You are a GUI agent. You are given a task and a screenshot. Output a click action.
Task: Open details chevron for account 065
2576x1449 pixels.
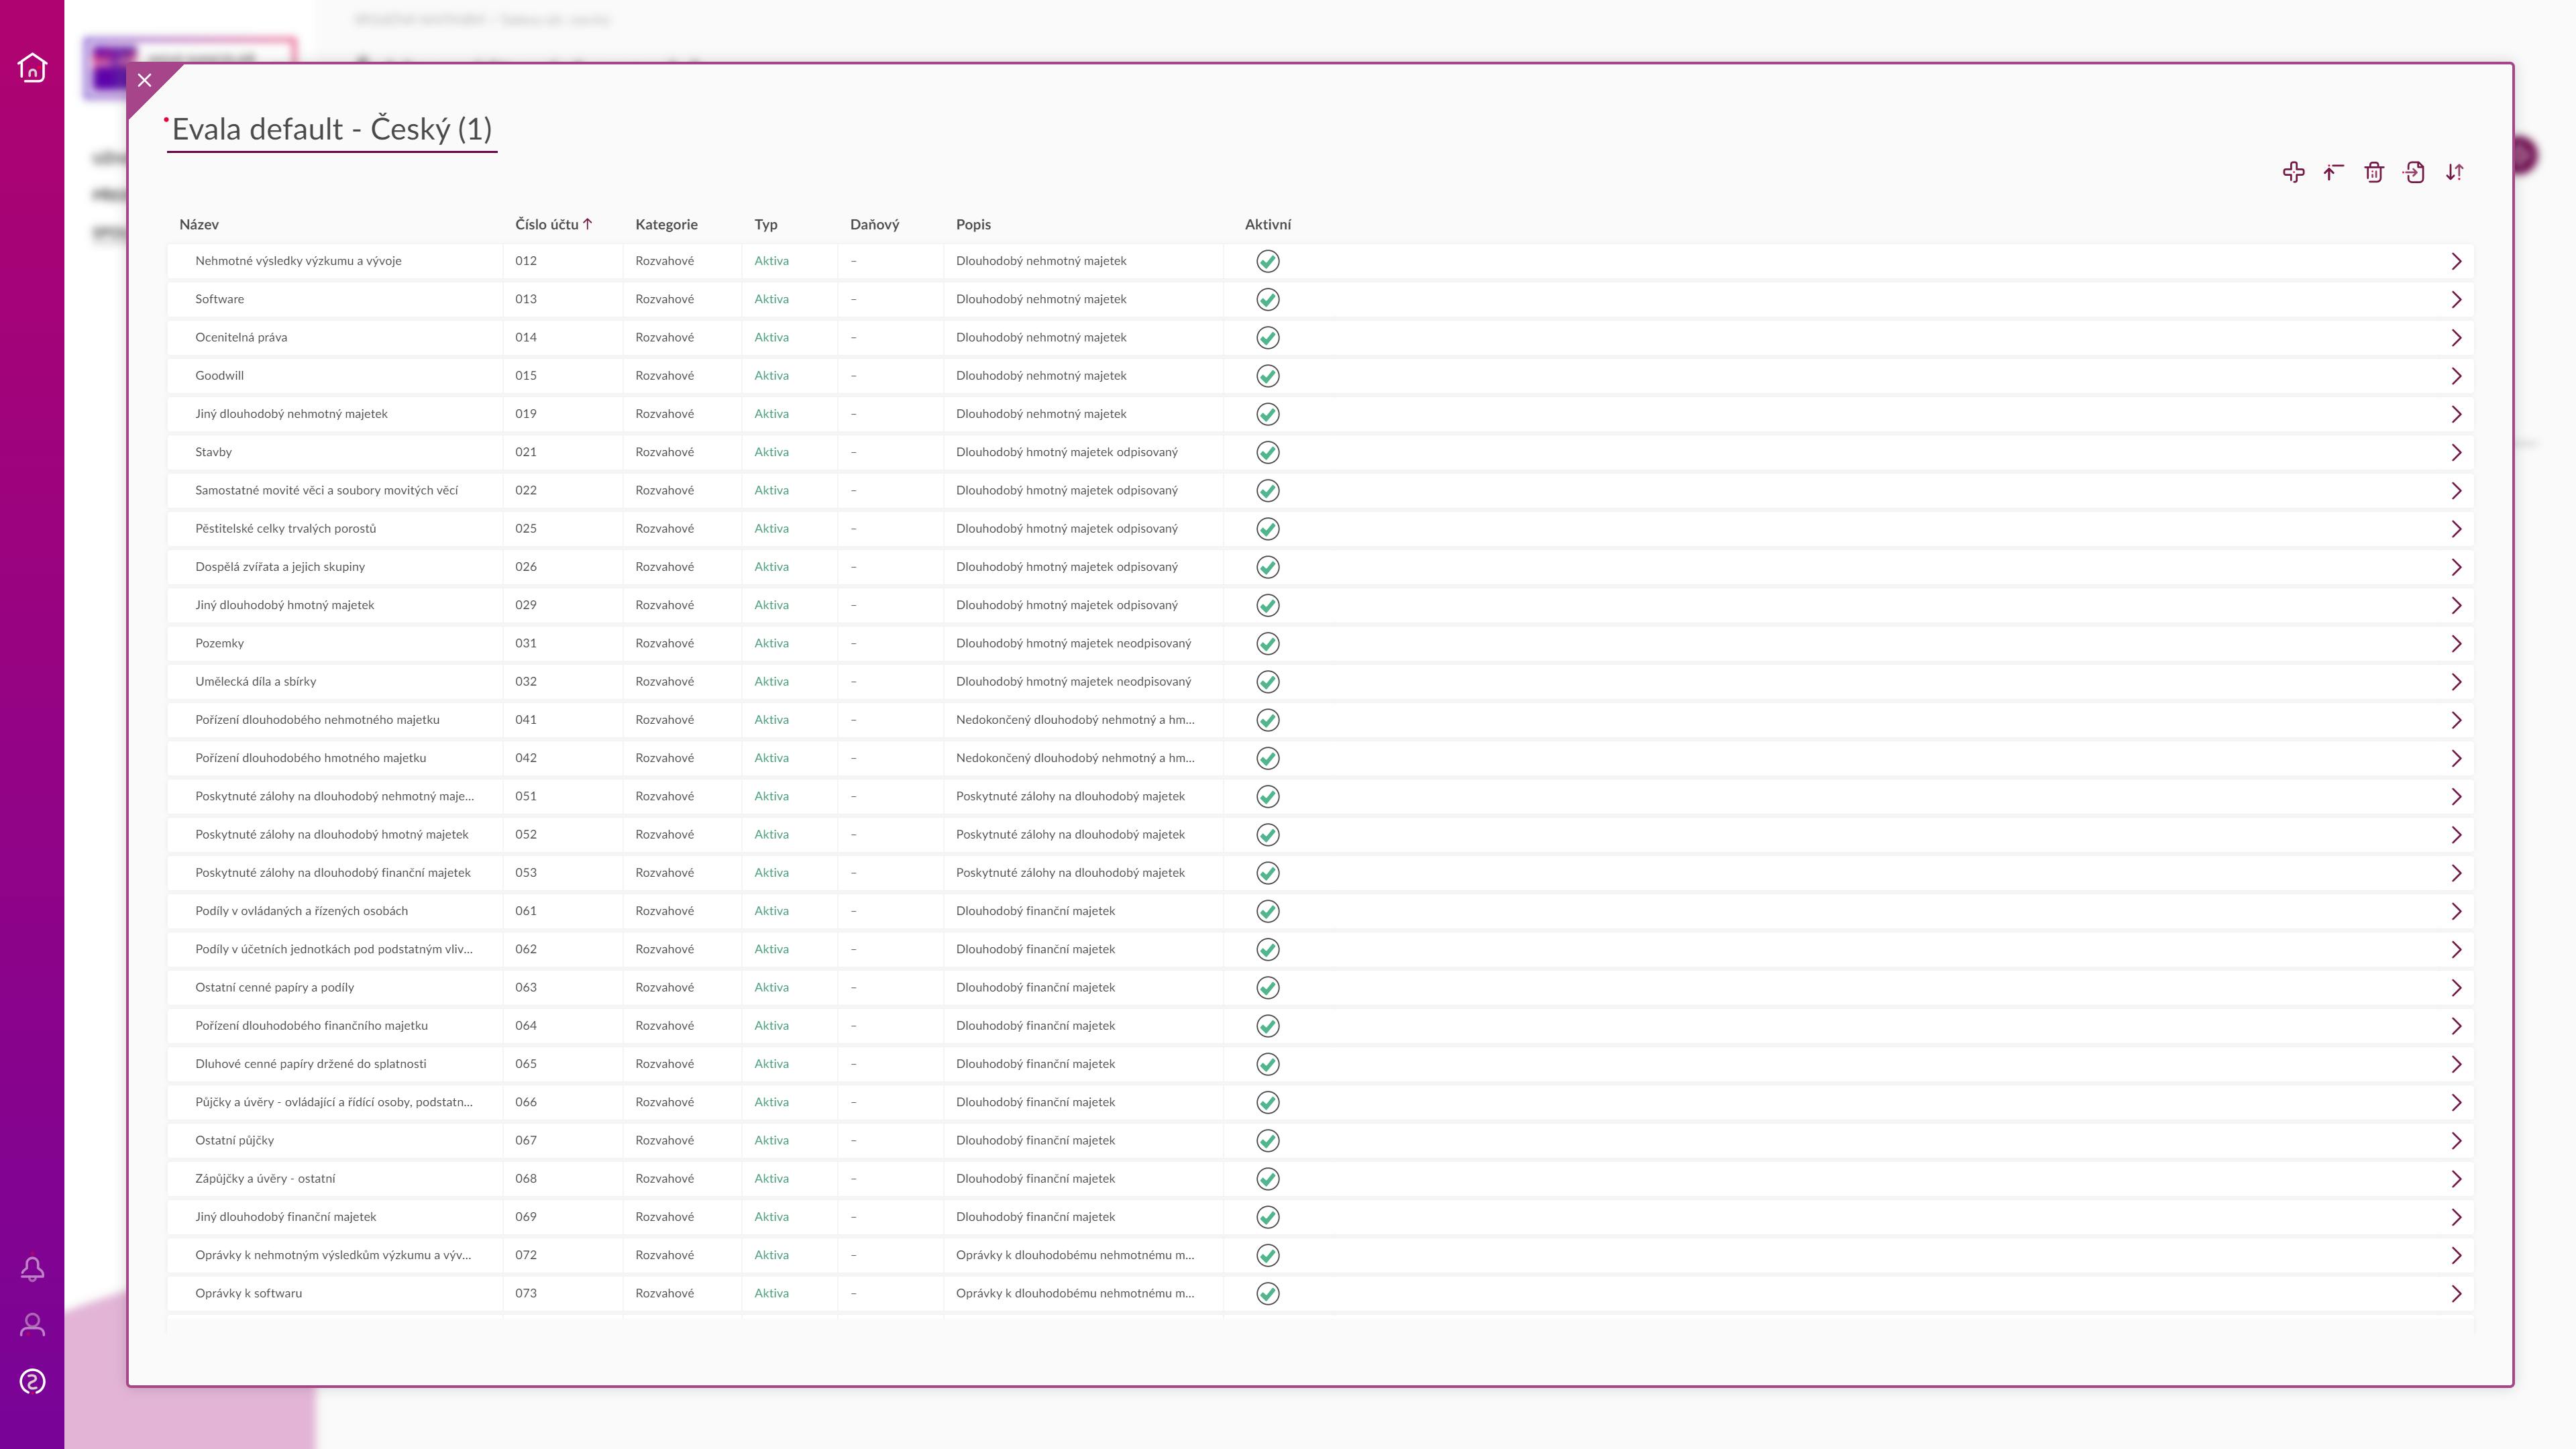coord(2456,1064)
